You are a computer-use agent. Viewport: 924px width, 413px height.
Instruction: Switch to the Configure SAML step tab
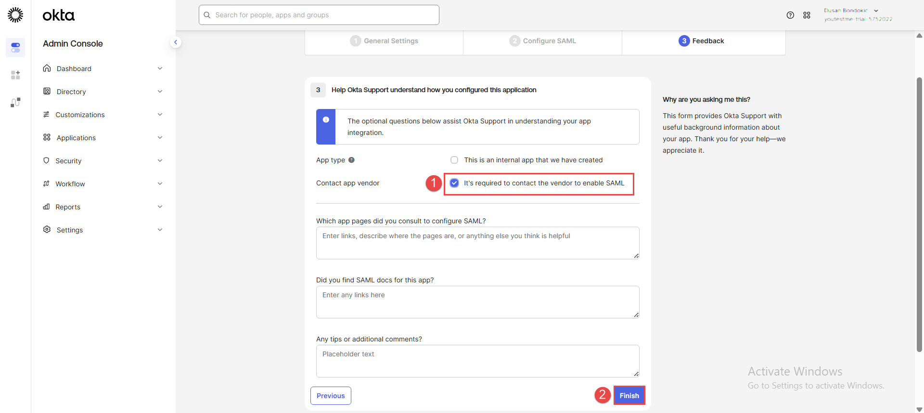pos(542,41)
